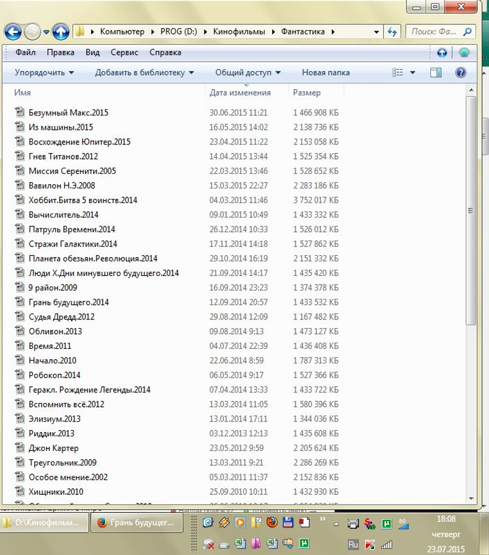Open the printer tray icon
The width and height of the screenshot is (489, 555).
point(353,524)
